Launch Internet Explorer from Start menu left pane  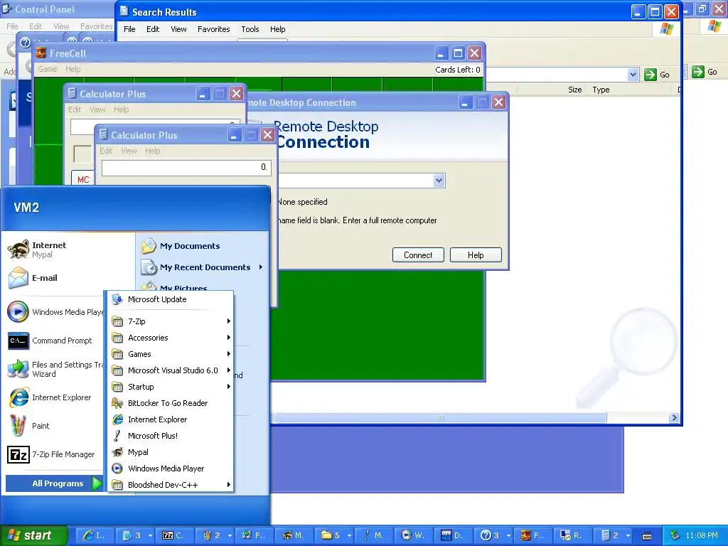49,397
